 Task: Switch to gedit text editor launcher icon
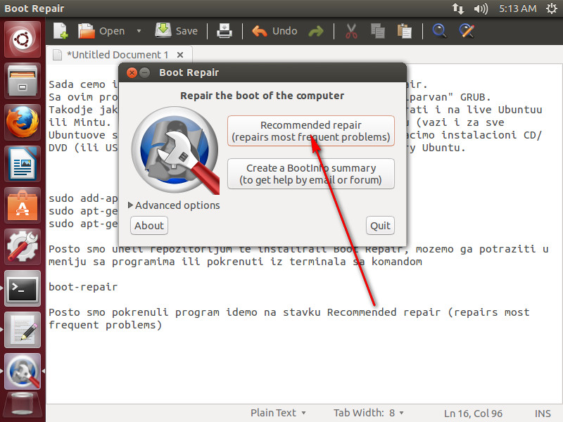pos(23,330)
